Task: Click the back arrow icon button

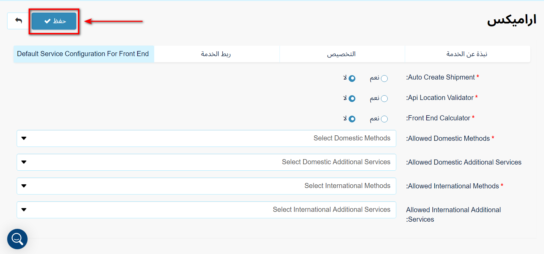Action: pos(19,21)
